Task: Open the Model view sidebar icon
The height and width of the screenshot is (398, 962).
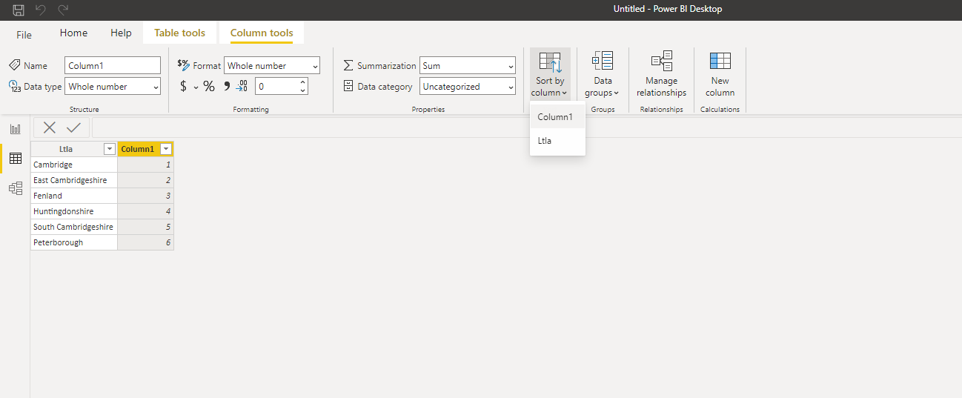Action: click(15, 188)
